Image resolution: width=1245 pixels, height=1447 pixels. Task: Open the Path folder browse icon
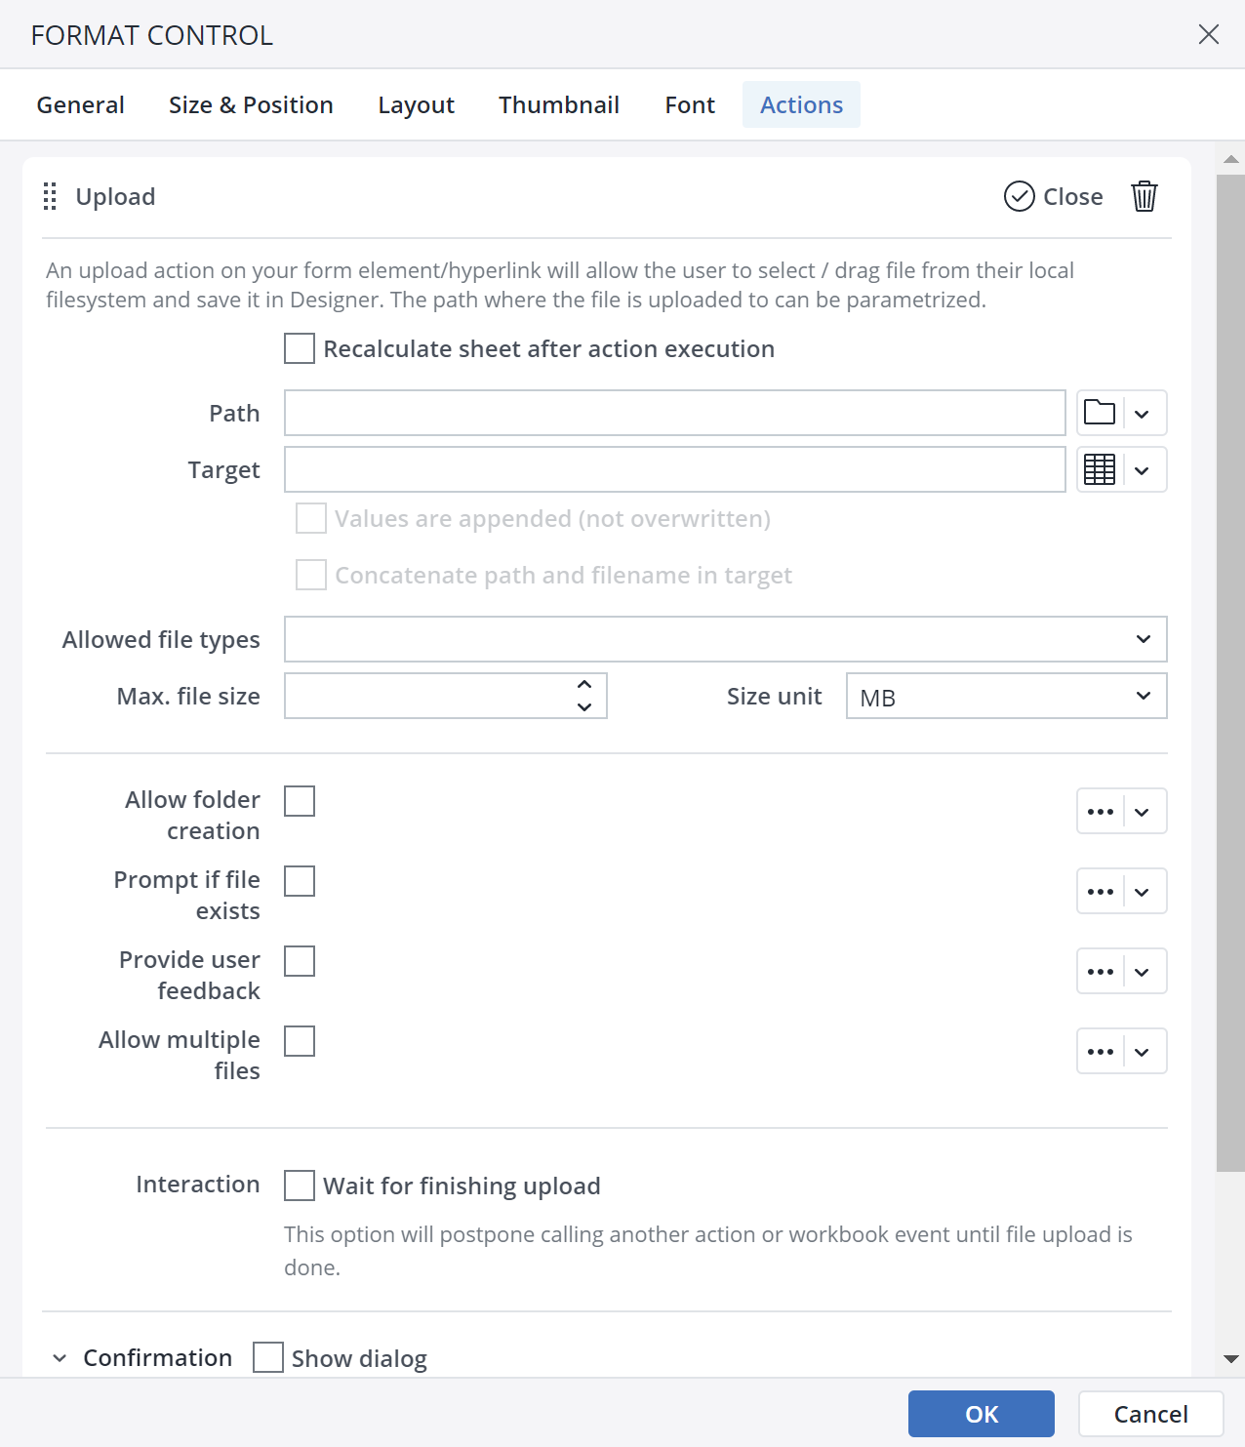[x=1100, y=413]
